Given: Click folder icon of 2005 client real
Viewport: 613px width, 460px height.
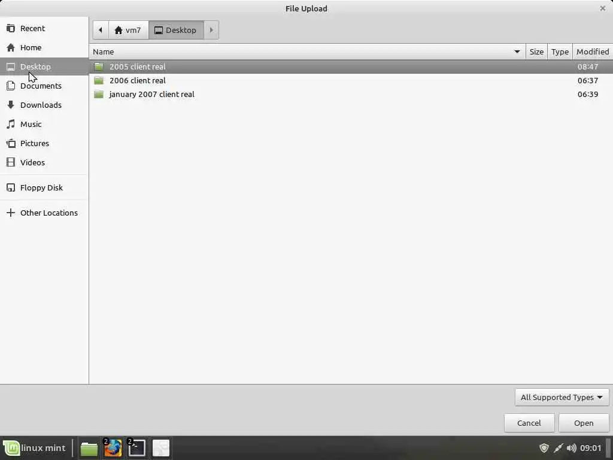Looking at the screenshot, I should click(x=99, y=66).
